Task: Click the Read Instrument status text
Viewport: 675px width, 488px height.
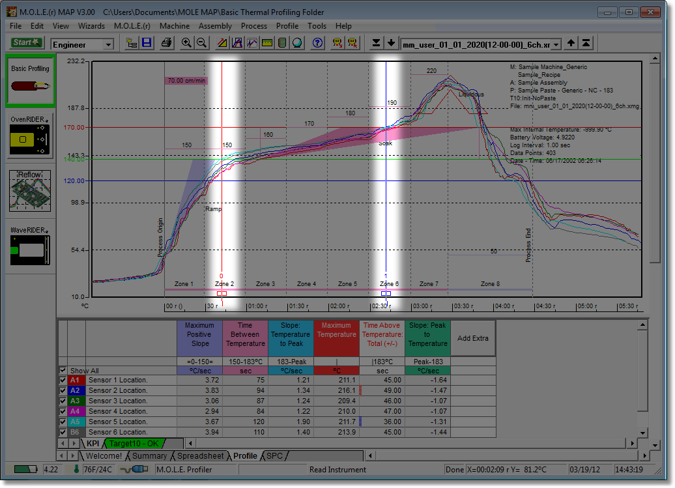Action: pyautogui.click(x=337, y=470)
